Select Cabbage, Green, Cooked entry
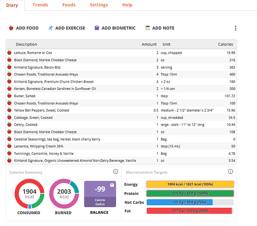 click(x=121, y=118)
